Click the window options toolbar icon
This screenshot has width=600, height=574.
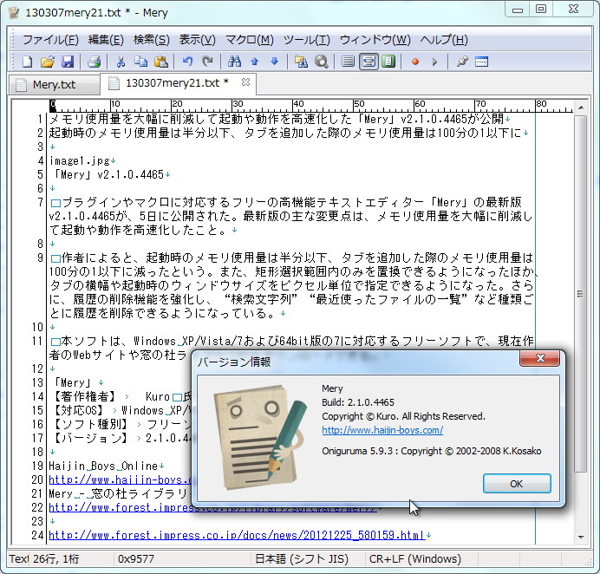[x=481, y=62]
